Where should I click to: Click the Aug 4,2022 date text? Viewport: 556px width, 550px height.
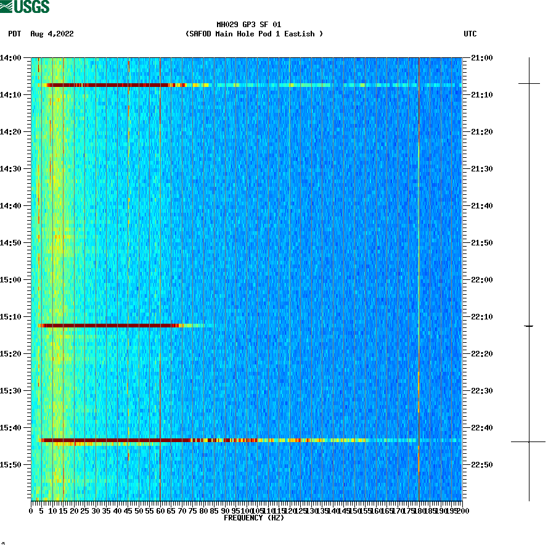(x=52, y=35)
